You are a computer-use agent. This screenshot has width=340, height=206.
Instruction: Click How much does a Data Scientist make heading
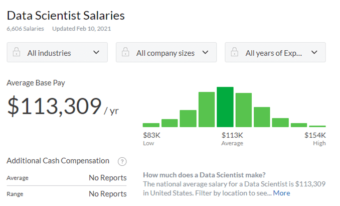pos(205,175)
